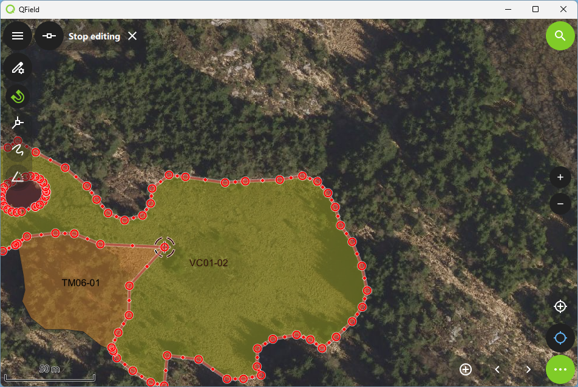Viewport: 578px width, 387px height.
Task: Click the vertex editor tool icon
Action: [x=49, y=36]
